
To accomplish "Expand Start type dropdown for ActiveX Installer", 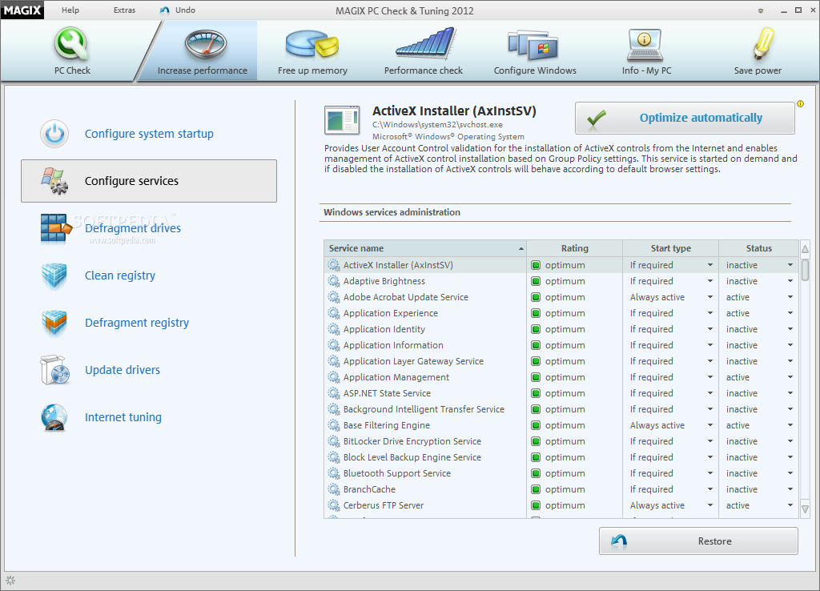I will pos(710,265).
